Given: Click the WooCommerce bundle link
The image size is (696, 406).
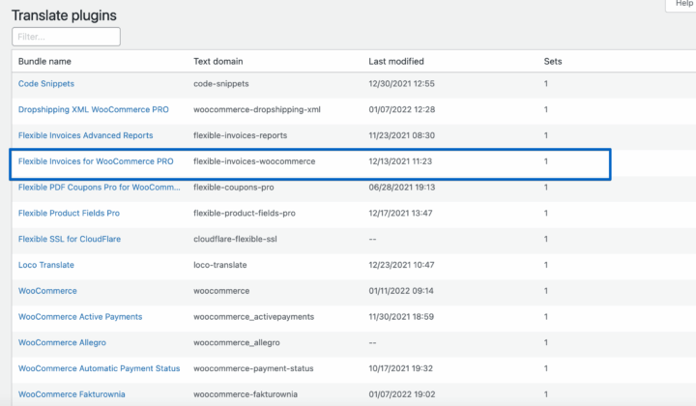Looking at the screenshot, I should click(47, 290).
